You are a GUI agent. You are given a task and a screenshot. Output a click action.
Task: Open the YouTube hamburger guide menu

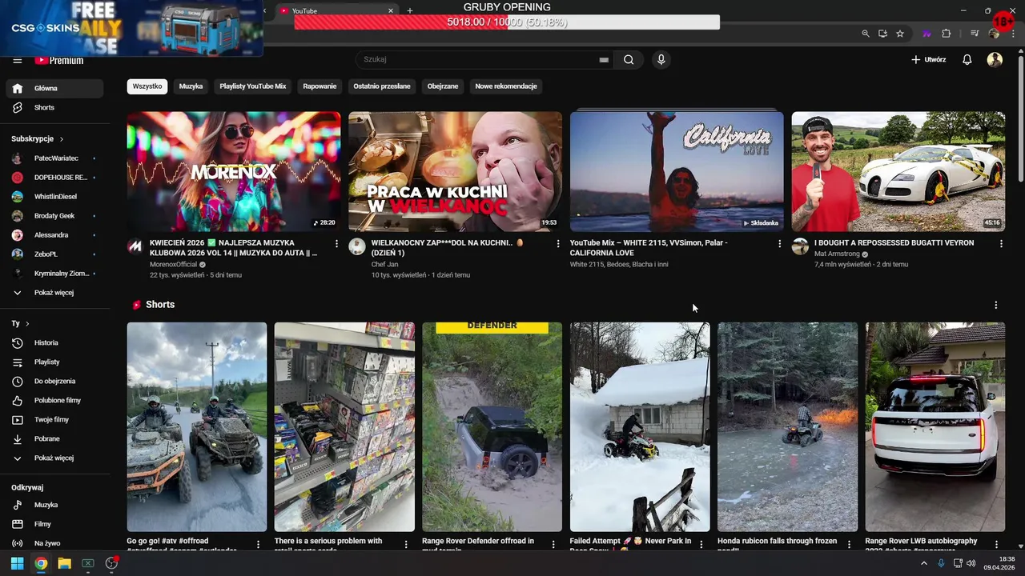(17, 60)
